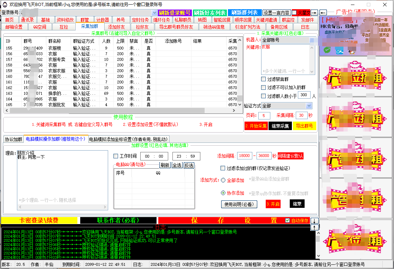Screen dimensions: 394x269
Task: Click the yellow 导出群号 button
Action: 304,126
